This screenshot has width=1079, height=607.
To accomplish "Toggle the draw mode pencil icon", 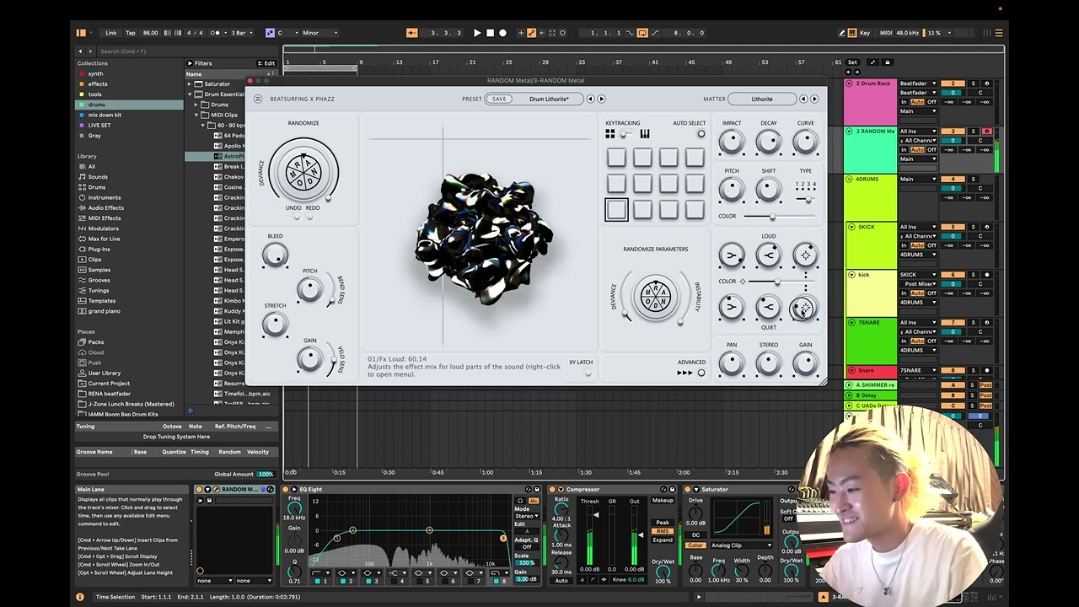I will tap(842, 33).
